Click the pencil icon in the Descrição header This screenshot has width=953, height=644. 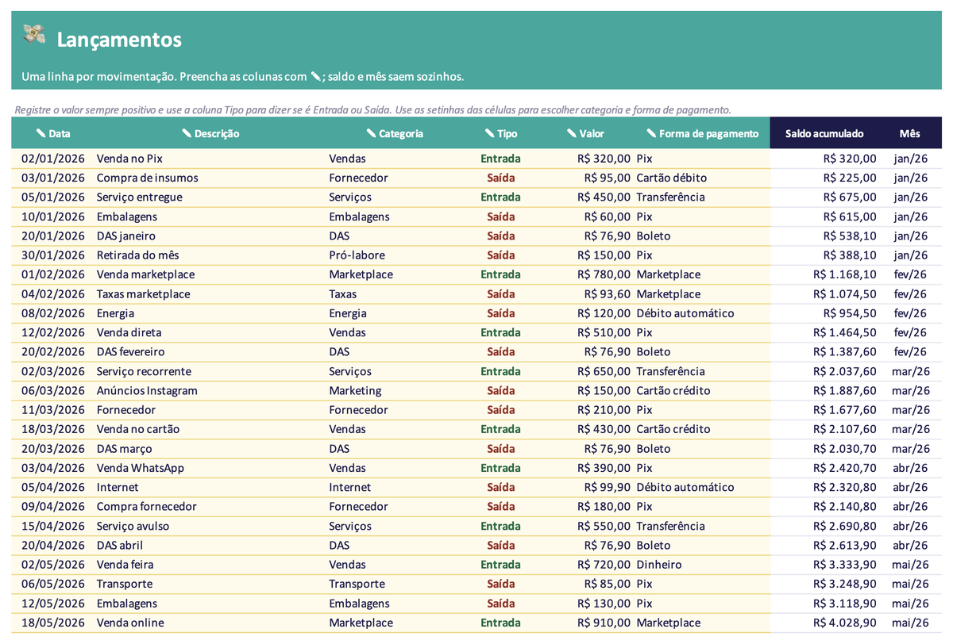187,133
